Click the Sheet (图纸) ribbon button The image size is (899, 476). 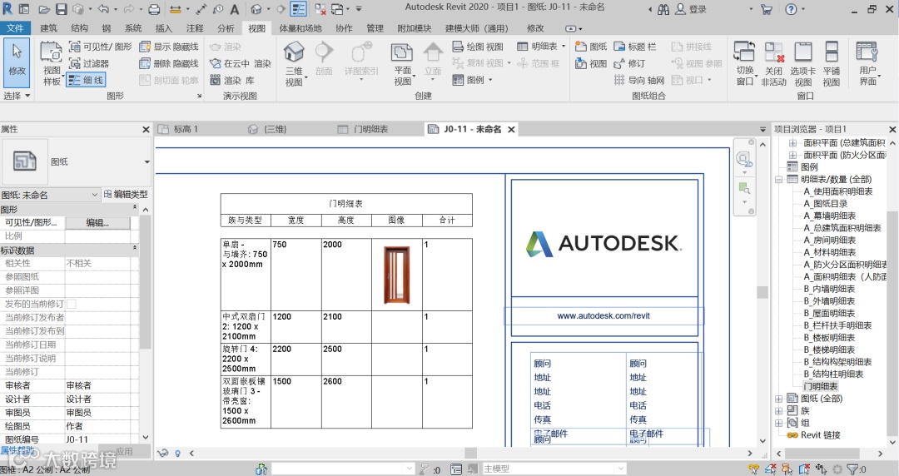coord(591,47)
